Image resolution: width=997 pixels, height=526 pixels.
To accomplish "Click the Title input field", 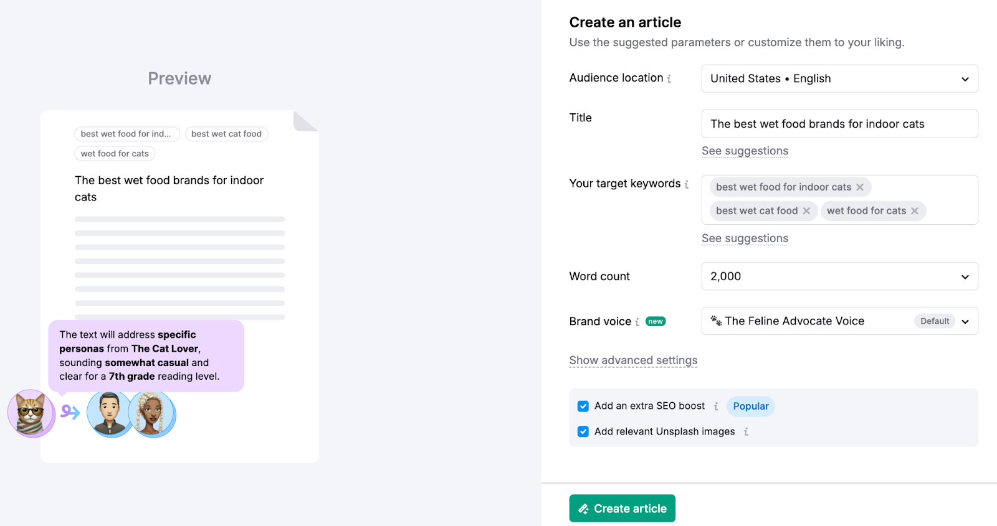I will 839,124.
